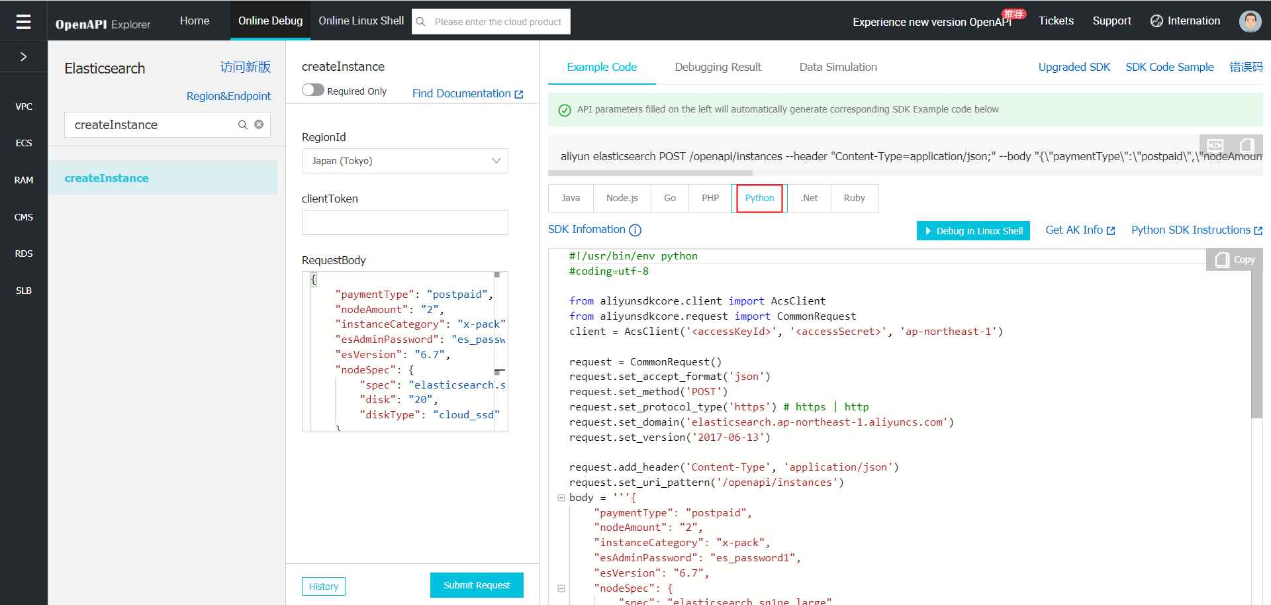Click the RequestBody JSON editor
The image size is (1271, 605).
[405, 351]
